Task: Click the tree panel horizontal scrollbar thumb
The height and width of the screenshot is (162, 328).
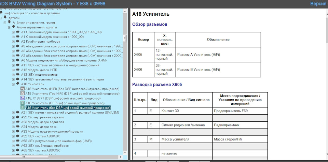Action: (25, 157)
